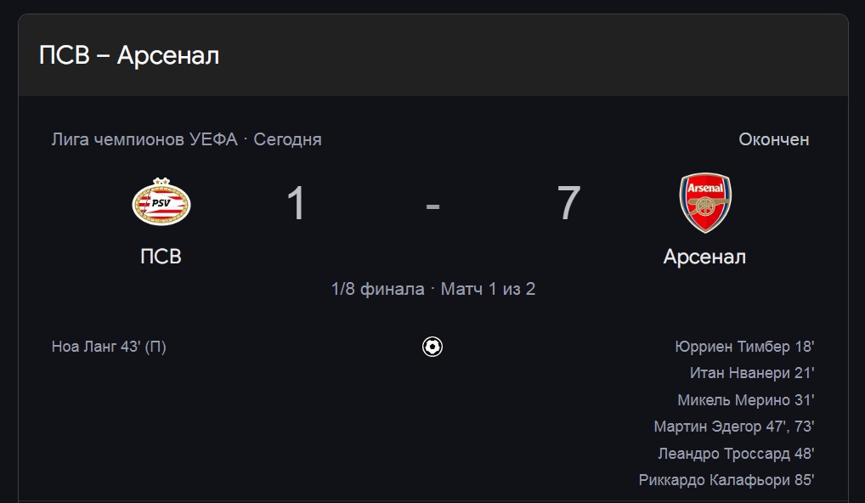This screenshot has width=865, height=503.
Task: Select scorer Юрриен Тимбер 18'
Action: pyautogui.click(x=744, y=347)
